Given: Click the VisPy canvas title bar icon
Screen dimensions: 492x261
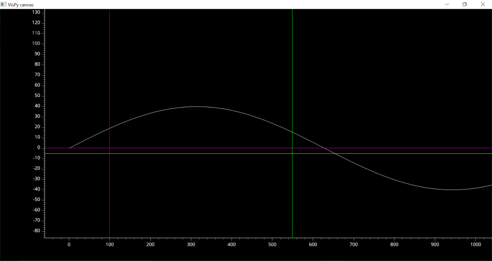Looking at the screenshot, I should (x=4, y=4).
